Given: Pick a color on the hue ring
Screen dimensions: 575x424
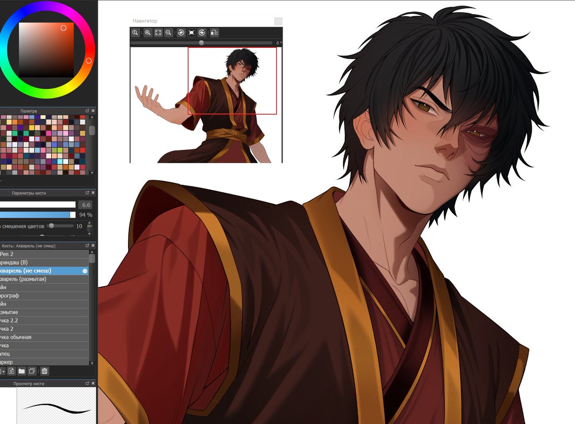Looking at the screenshot, I should pyautogui.click(x=89, y=61).
